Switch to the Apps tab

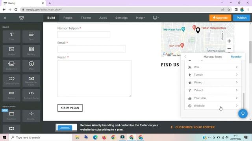(x=103, y=18)
